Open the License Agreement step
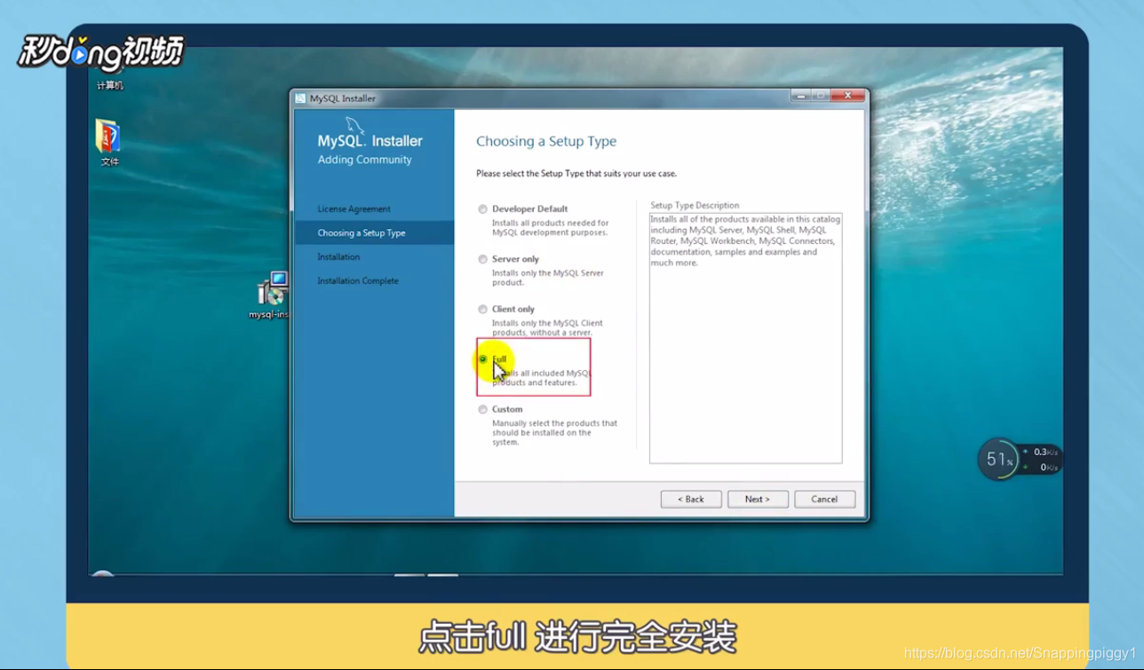 pos(354,209)
